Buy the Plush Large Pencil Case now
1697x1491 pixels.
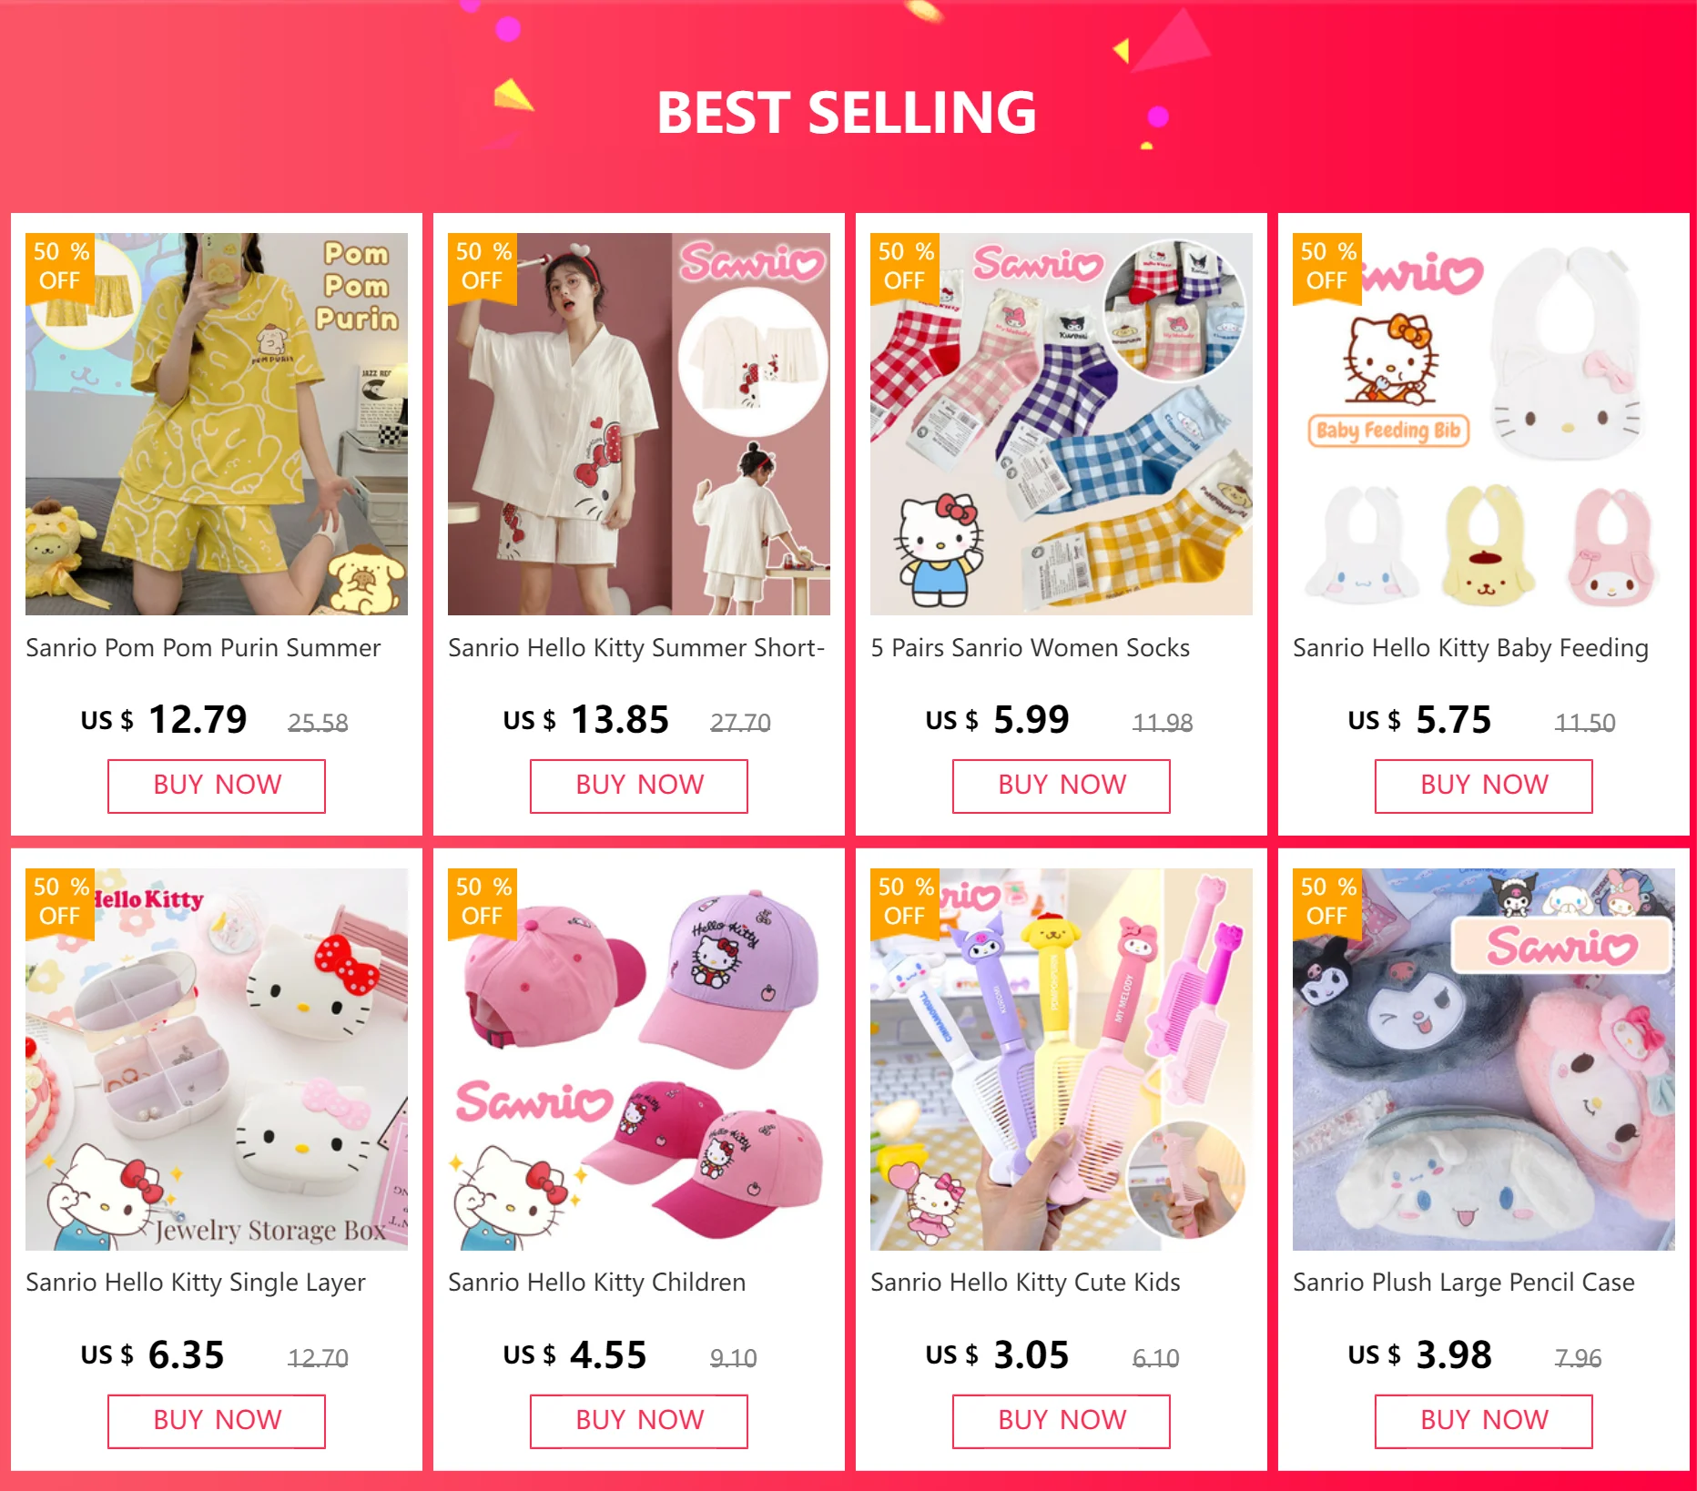1484,1422
